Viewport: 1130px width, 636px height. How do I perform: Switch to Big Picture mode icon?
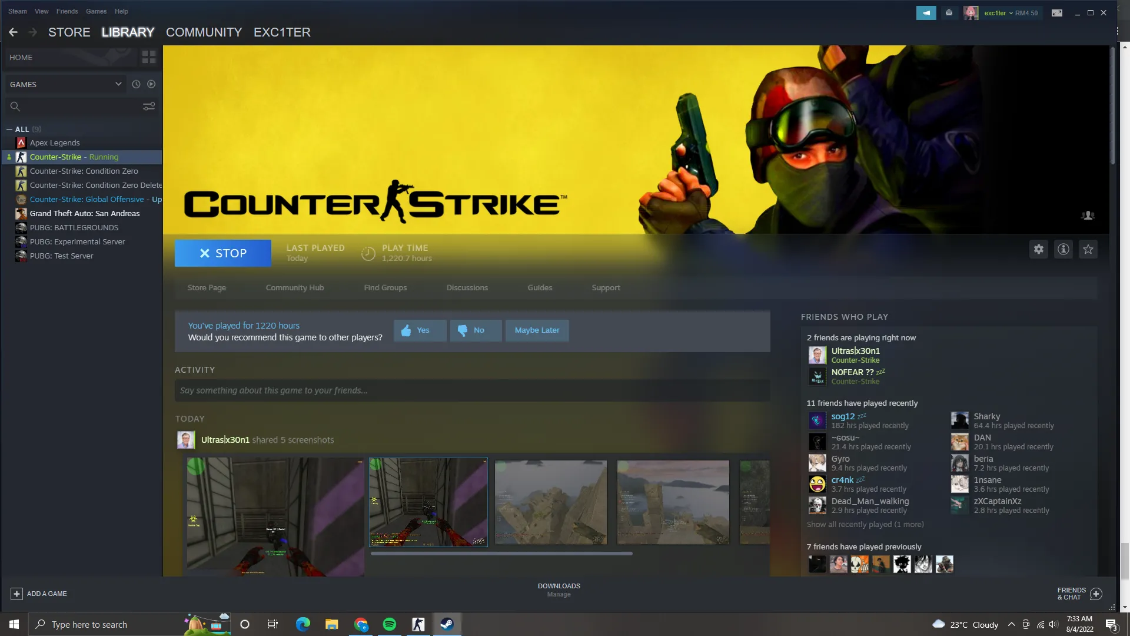pyautogui.click(x=1057, y=13)
